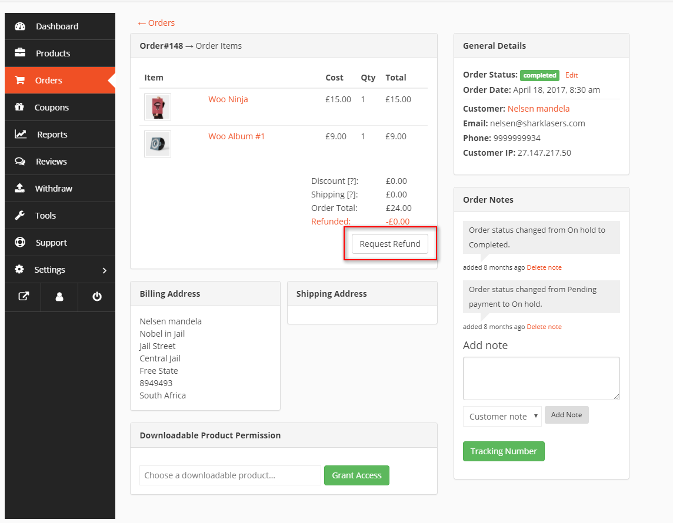The height and width of the screenshot is (523, 673).
Task: Navigate to Reviews menu item
Action: pos(60,161)
